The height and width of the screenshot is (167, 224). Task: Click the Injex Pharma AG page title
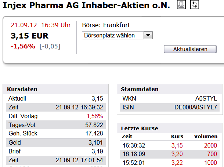(x=86, y=6)
